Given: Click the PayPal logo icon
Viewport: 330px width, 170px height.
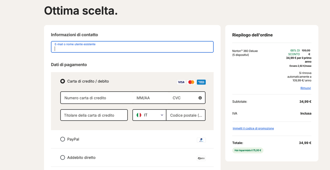Looking at the screenshot, I should (x=201, y=140).
